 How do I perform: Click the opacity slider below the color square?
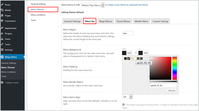[164, 82]
